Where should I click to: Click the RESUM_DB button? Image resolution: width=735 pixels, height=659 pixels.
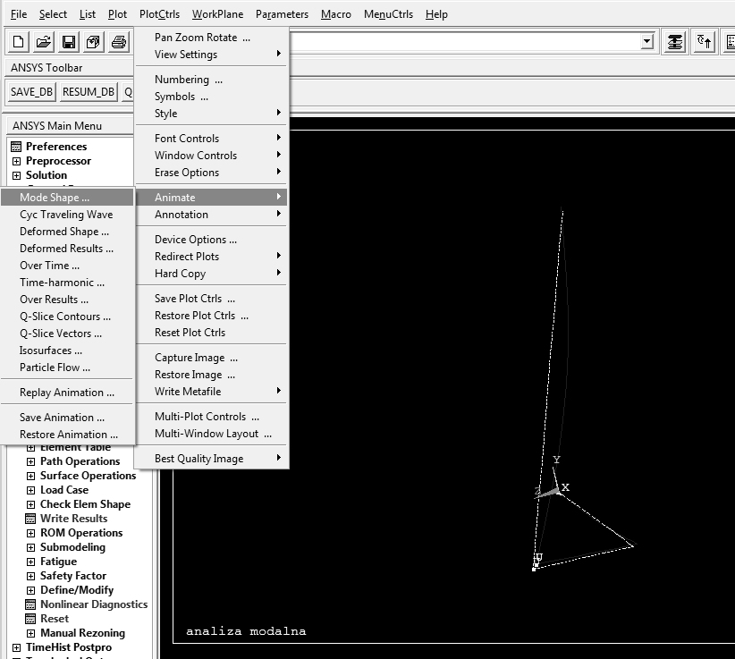89,92
